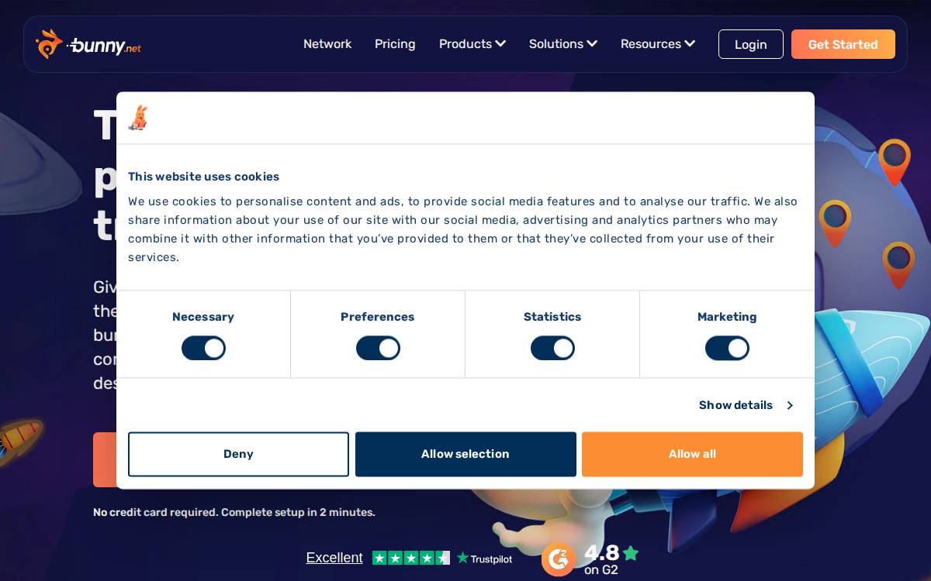This screenshot has width=931, height=581.
Task: Click the 4.8 on G2 rating
Action: tap(611, 559)
